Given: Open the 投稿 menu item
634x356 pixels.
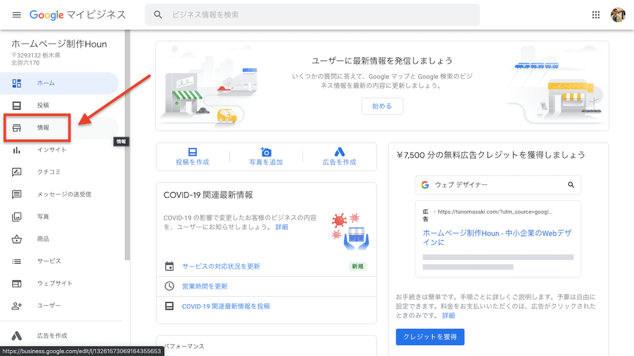Looking at the screenshot, I should [60, 105].
